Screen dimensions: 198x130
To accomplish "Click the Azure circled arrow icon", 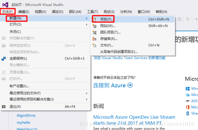I will (x=130, y=85).
